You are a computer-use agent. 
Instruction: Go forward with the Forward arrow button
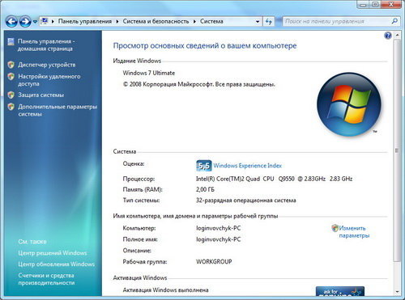tap(25, 22)
